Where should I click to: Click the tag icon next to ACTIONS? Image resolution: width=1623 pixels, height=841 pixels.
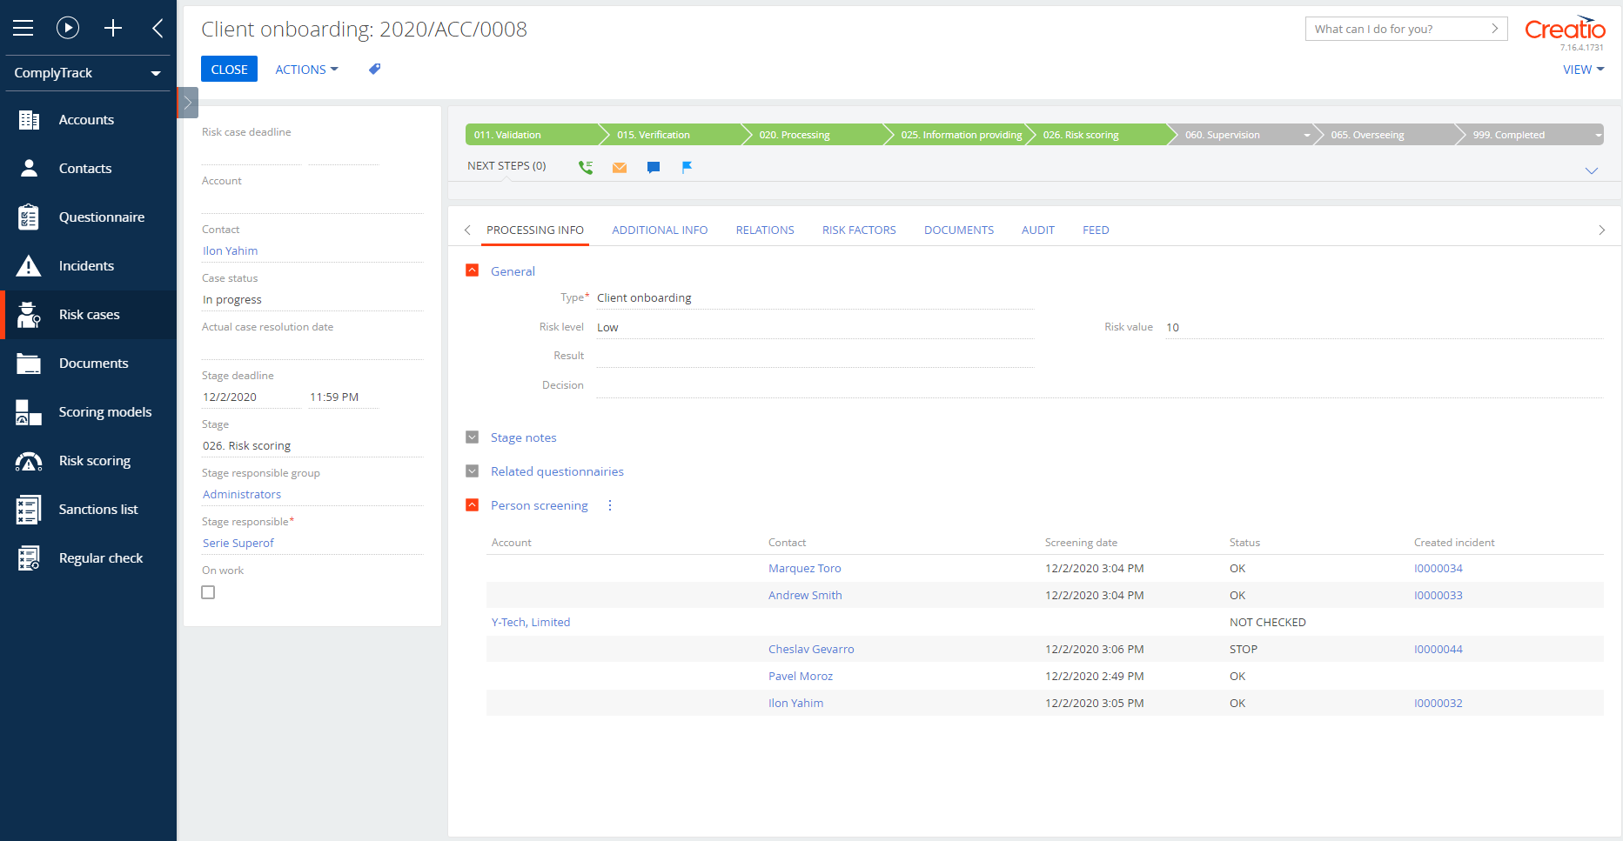374,69
